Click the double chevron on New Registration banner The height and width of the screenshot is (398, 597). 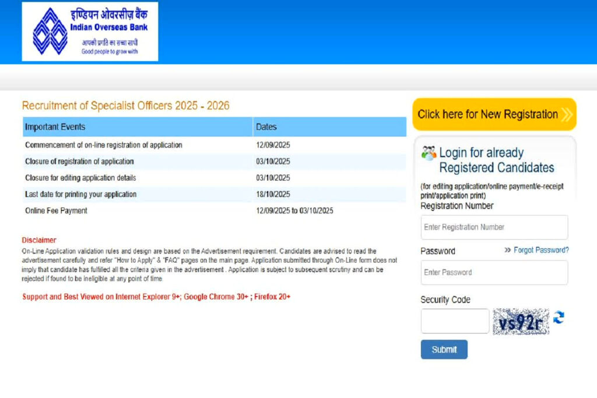[566, 114]
